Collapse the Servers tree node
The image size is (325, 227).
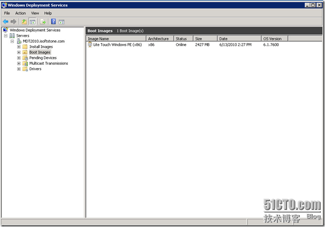6,36
